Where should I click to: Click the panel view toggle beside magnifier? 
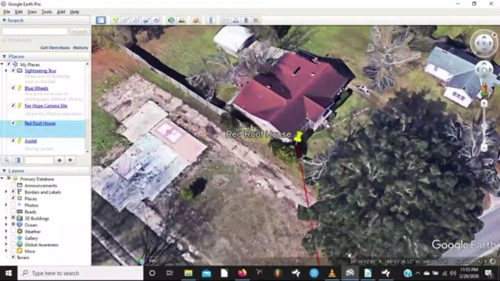coord(17,160)
